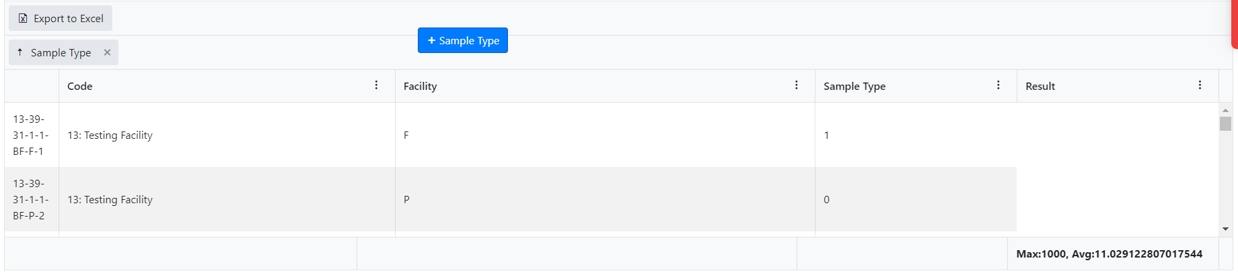Click the vertical scrollbar thumb
Image resolution: width=1238 pixels, height=277 pixels.
pyautogui.click(x=1225, y=124)
